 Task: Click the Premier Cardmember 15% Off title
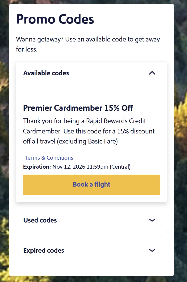coord(78,108)
